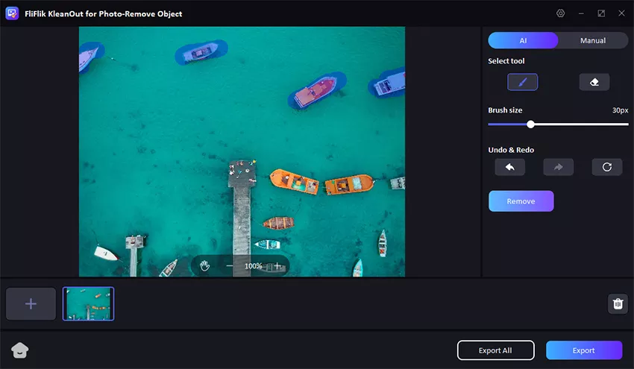
Task: Add a new photo with plus tile
Action: click(x=31, y=303)
